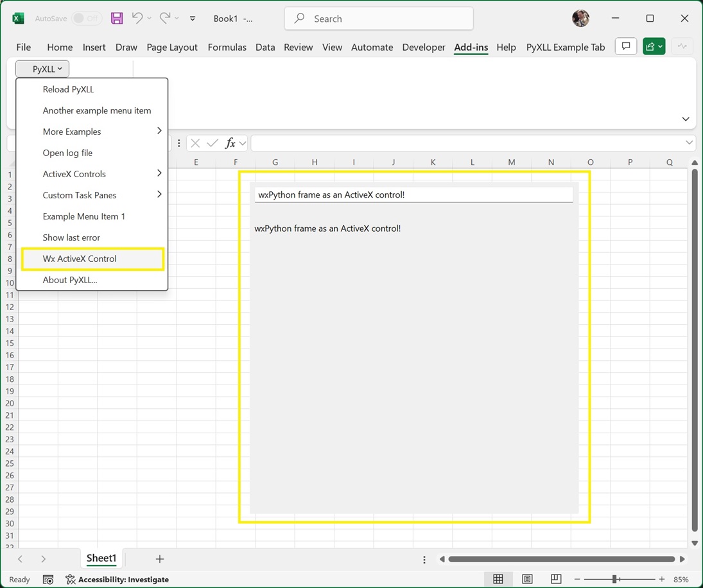Customize Quick Access Toolbar dropdown
Image resolution: width=703 pixels, height=588 pixels.
tap(193, 19)
